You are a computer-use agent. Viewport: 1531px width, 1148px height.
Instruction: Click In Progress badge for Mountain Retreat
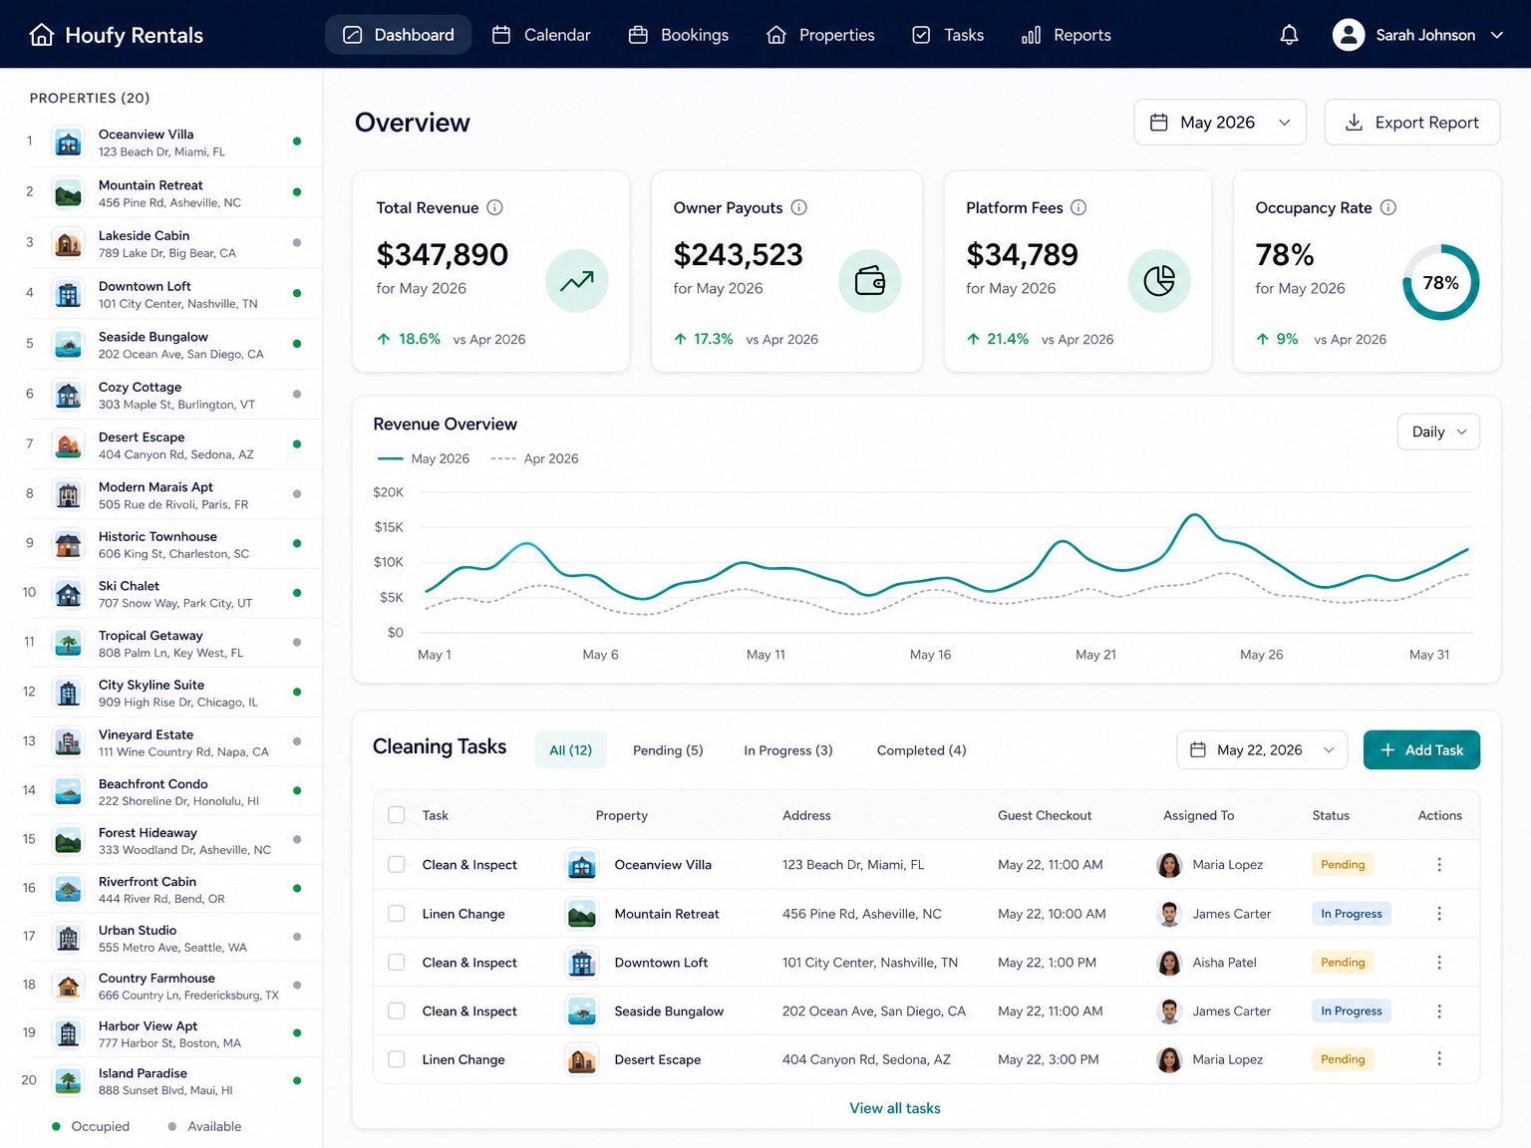pos(1352,914)
